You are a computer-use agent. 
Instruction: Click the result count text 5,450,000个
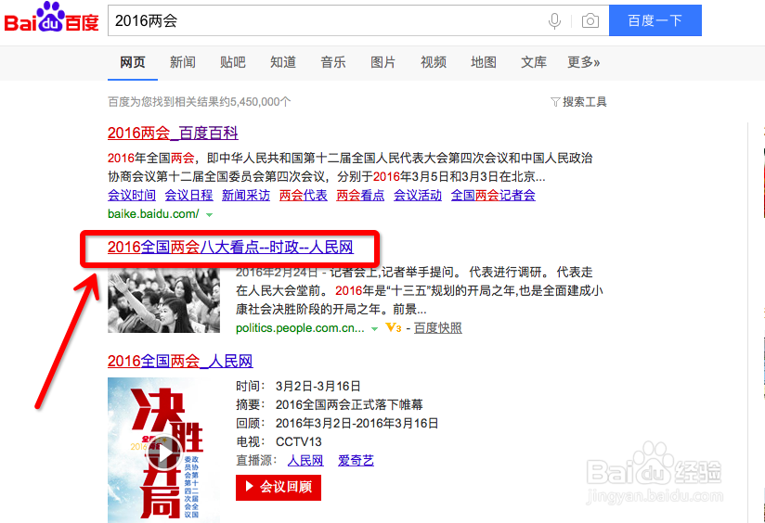(x=261, y=102)
